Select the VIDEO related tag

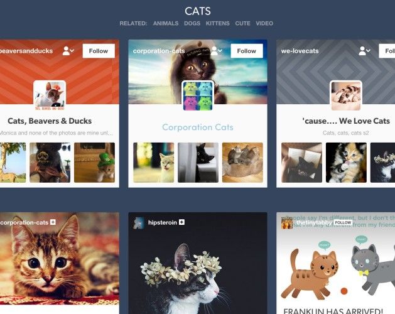click(x=264, y=23)
